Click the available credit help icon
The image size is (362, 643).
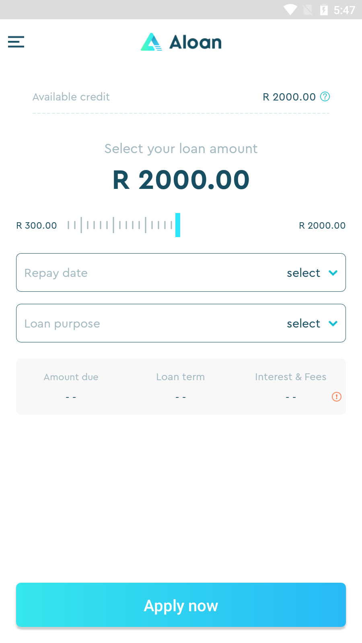tap(325, 96)
